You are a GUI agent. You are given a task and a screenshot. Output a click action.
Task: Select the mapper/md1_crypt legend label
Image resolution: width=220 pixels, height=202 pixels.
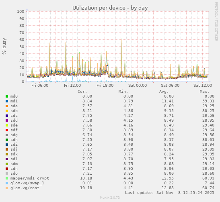click(x=30, y=178)
